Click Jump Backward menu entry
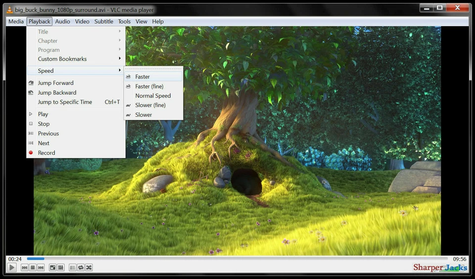 pos(76,93)
